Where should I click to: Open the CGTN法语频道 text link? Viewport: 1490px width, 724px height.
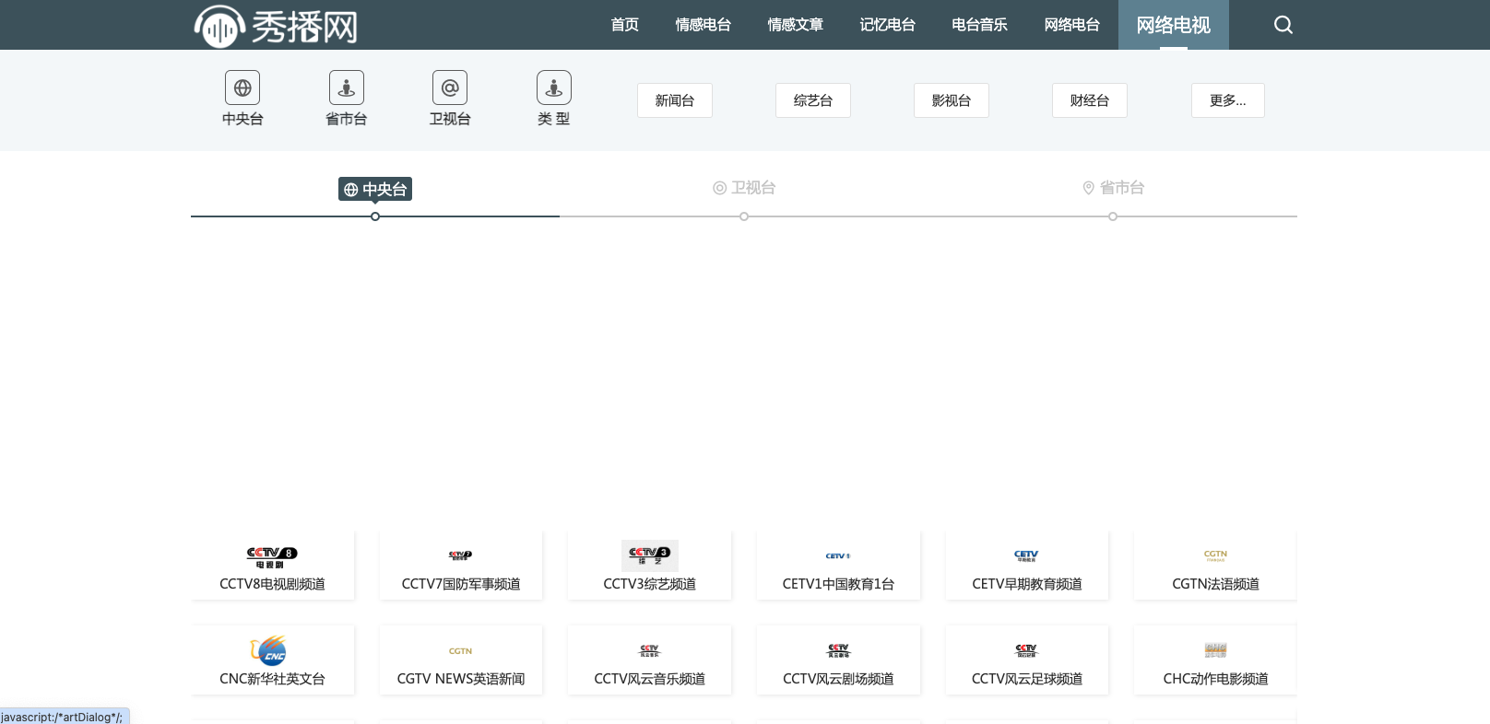pos(1215,584)
